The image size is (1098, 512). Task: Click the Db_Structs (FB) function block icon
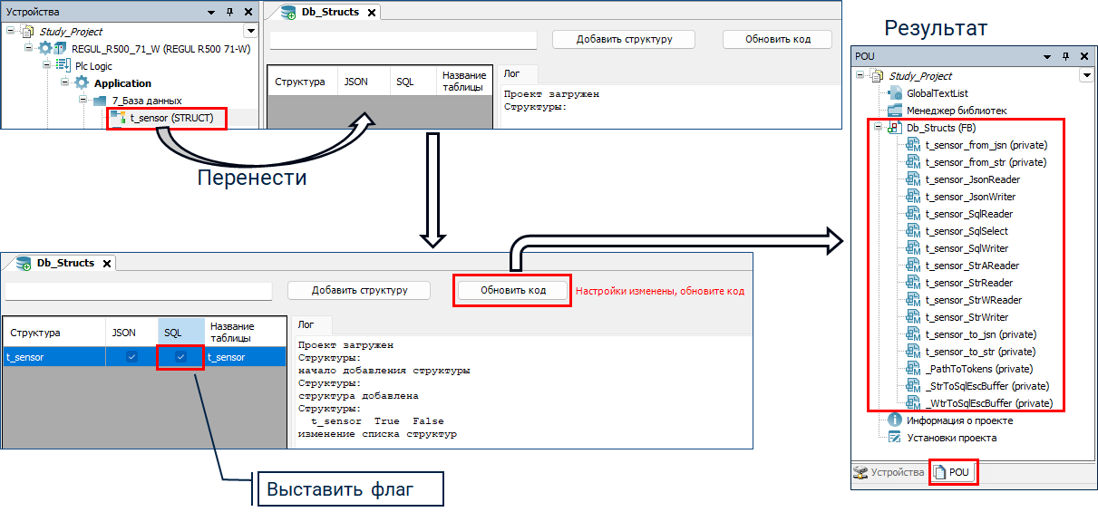click(x=895, y=128)
